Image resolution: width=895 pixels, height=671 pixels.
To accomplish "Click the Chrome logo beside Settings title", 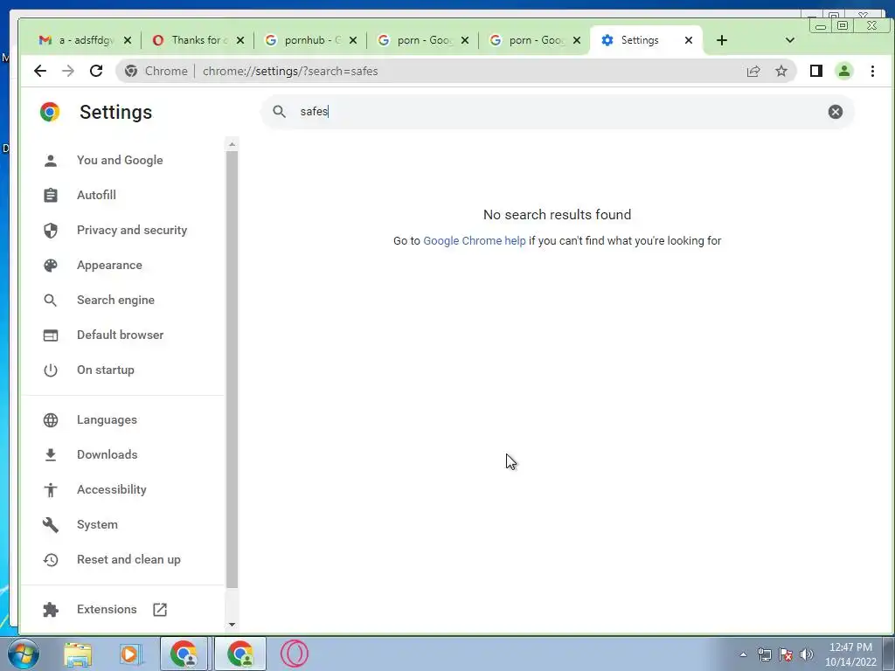I will [50, 112].
